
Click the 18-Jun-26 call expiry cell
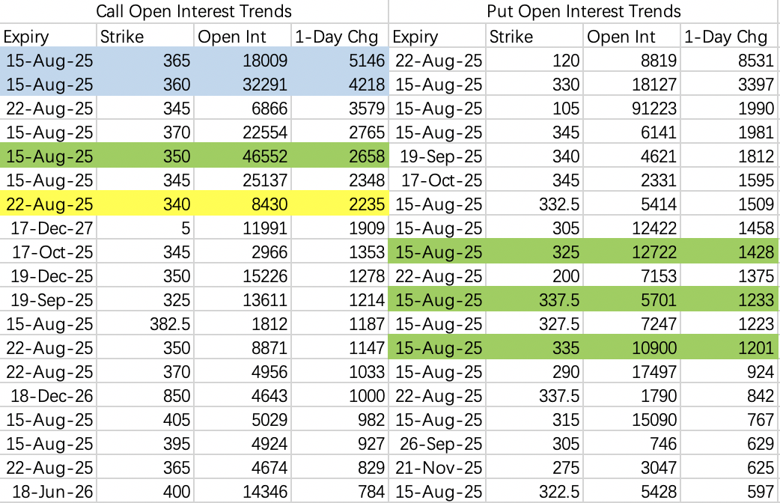[49, 492]
